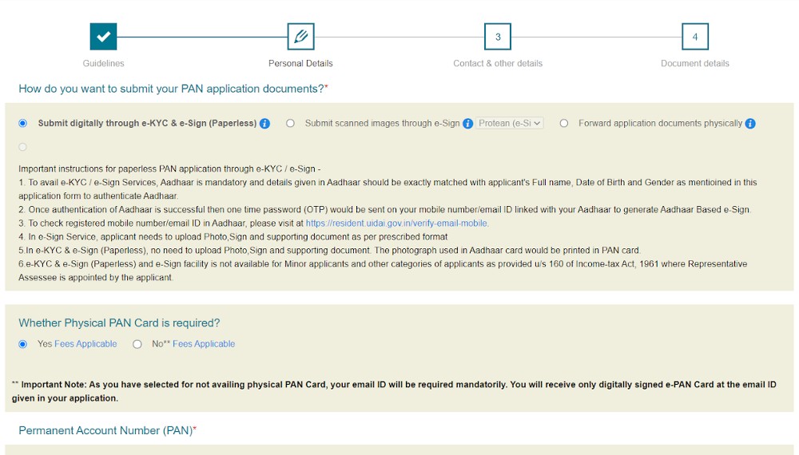799x455 pixels.
Task: Select Submit scanned images through e-Sign radio
Action: coord(290,123)
